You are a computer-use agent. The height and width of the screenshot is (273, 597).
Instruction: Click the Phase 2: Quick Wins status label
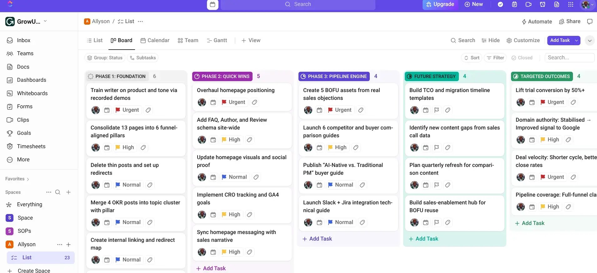click(x=222, y=76)
